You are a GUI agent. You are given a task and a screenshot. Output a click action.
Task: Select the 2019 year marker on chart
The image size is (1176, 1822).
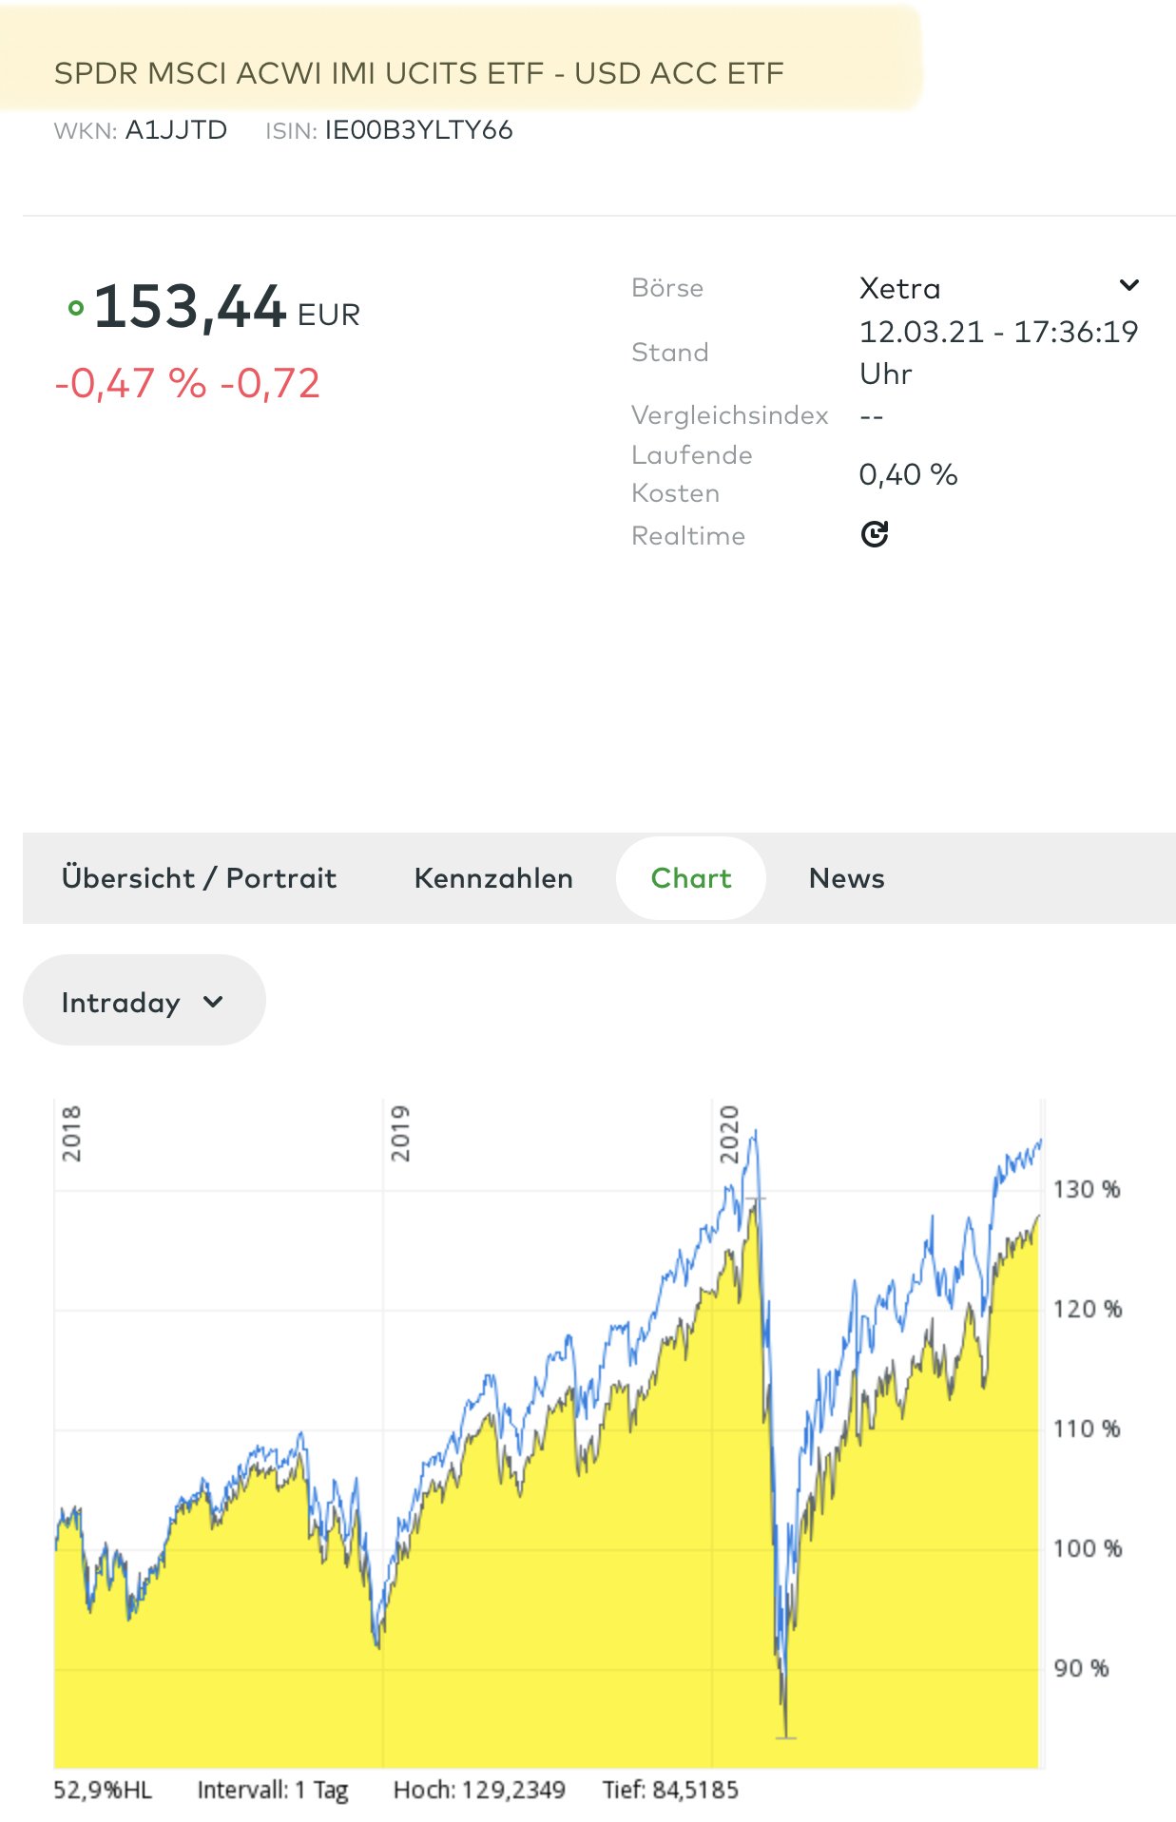[400, 1133]
